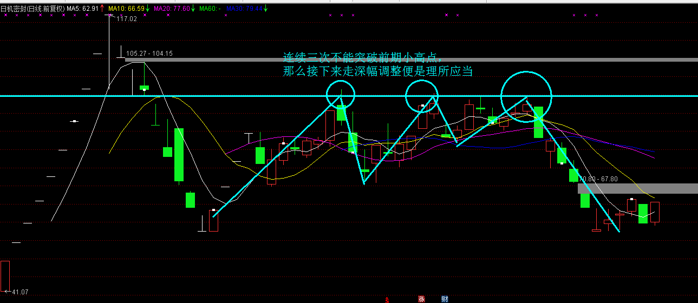This screenshot has width=698, height=303.
Task: Click the 41.07 low price label
Action: tap(19, 292)
